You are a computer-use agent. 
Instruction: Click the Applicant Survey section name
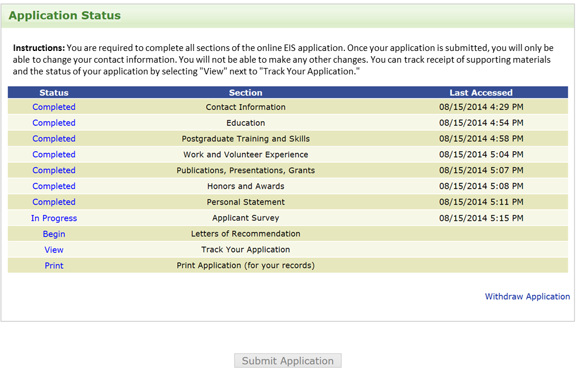tap(246, 218)
